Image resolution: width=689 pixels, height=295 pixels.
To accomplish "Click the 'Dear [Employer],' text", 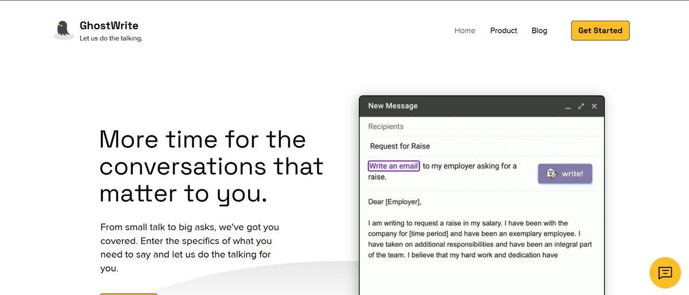I will click(394, 201).
